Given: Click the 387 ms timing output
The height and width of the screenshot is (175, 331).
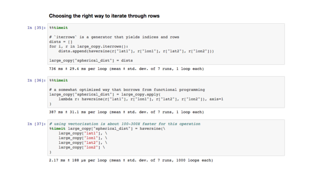Looking at the screenshot, I should pos(126,112).
